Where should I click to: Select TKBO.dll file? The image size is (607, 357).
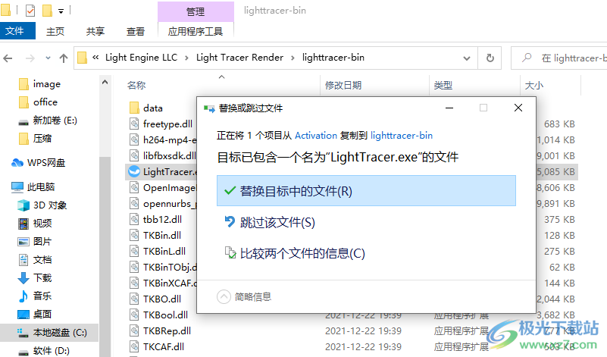coord(162,299)
